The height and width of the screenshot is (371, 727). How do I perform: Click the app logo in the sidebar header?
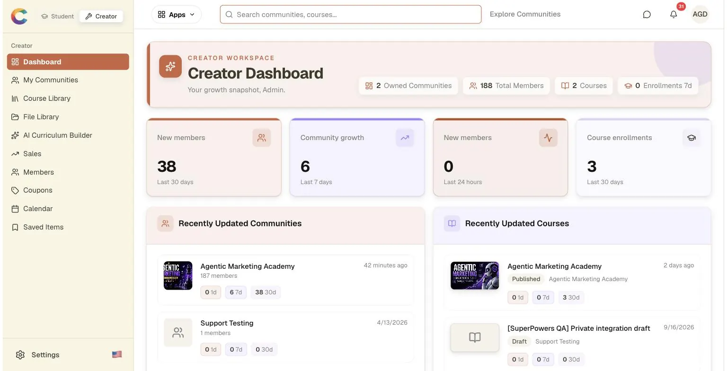click(x=19, y=16)
